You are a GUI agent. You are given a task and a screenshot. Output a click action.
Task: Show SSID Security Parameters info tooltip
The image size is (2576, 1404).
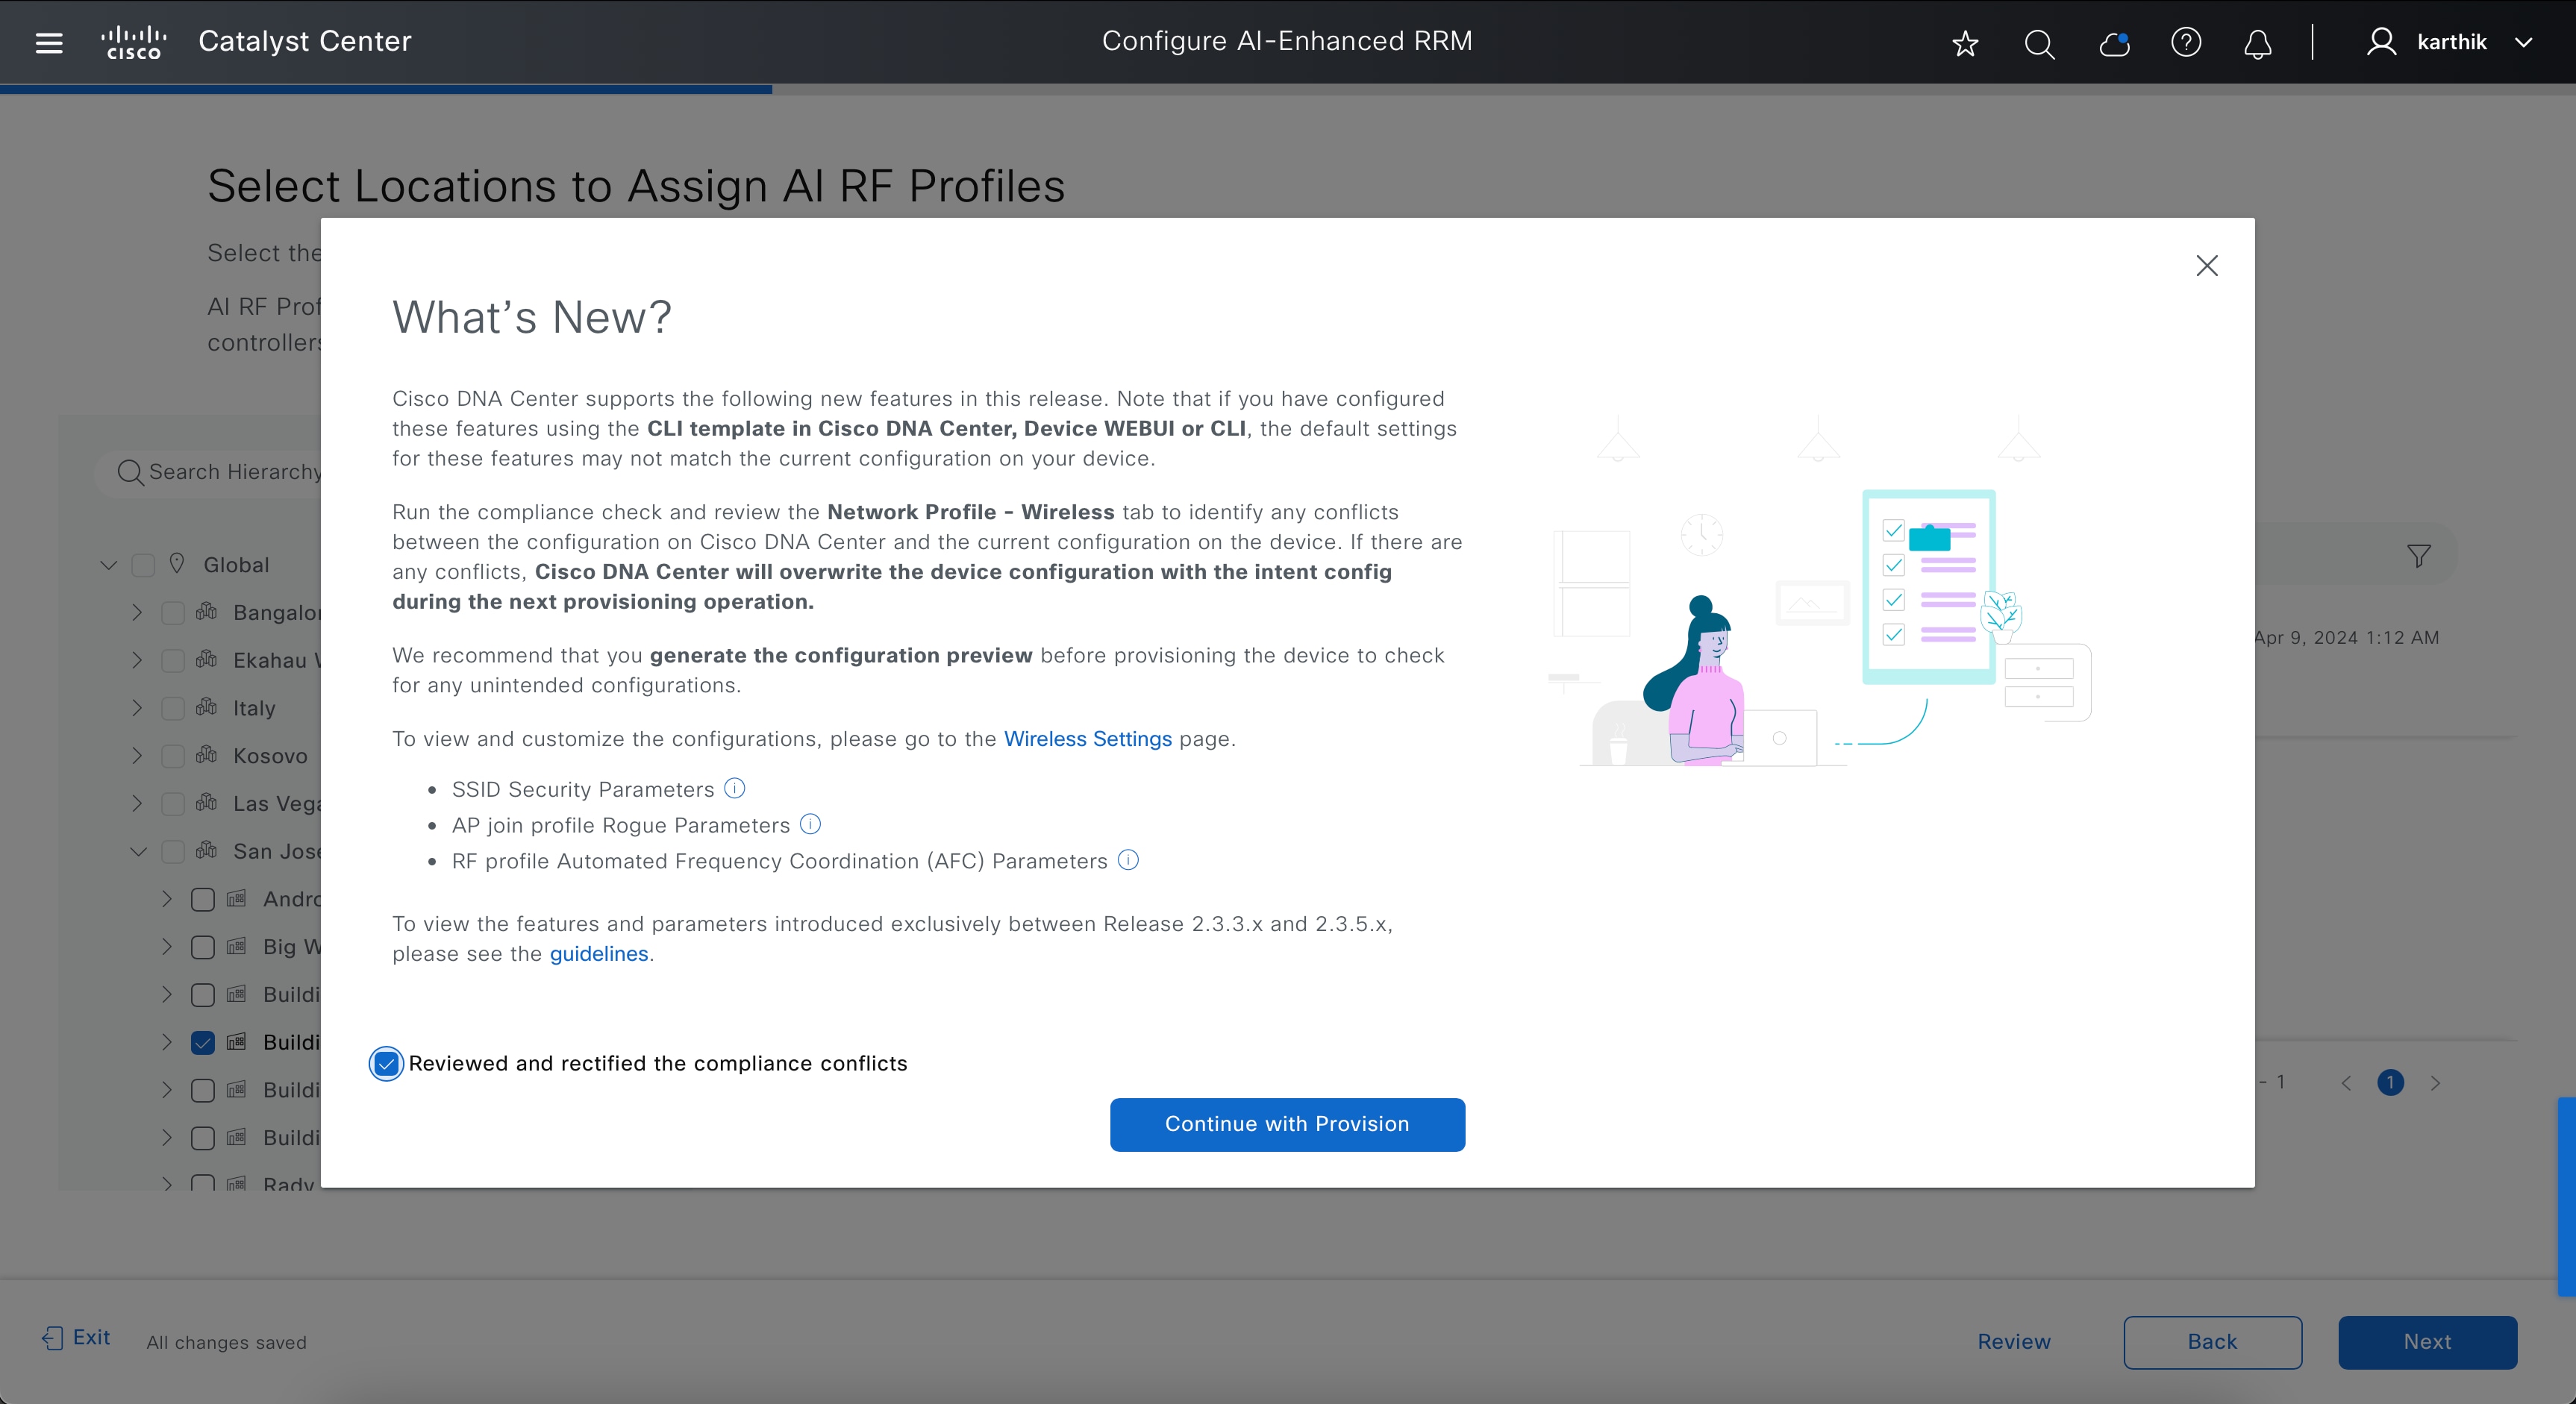(x=734, y=789)
